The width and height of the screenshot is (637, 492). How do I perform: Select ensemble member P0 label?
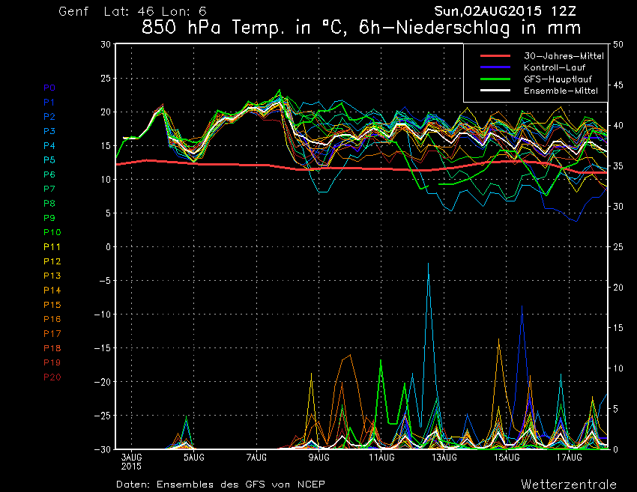coord(49,88)
